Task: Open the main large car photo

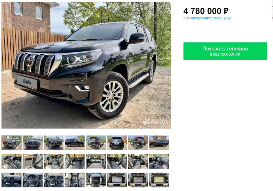Action: tap(86, 65)
